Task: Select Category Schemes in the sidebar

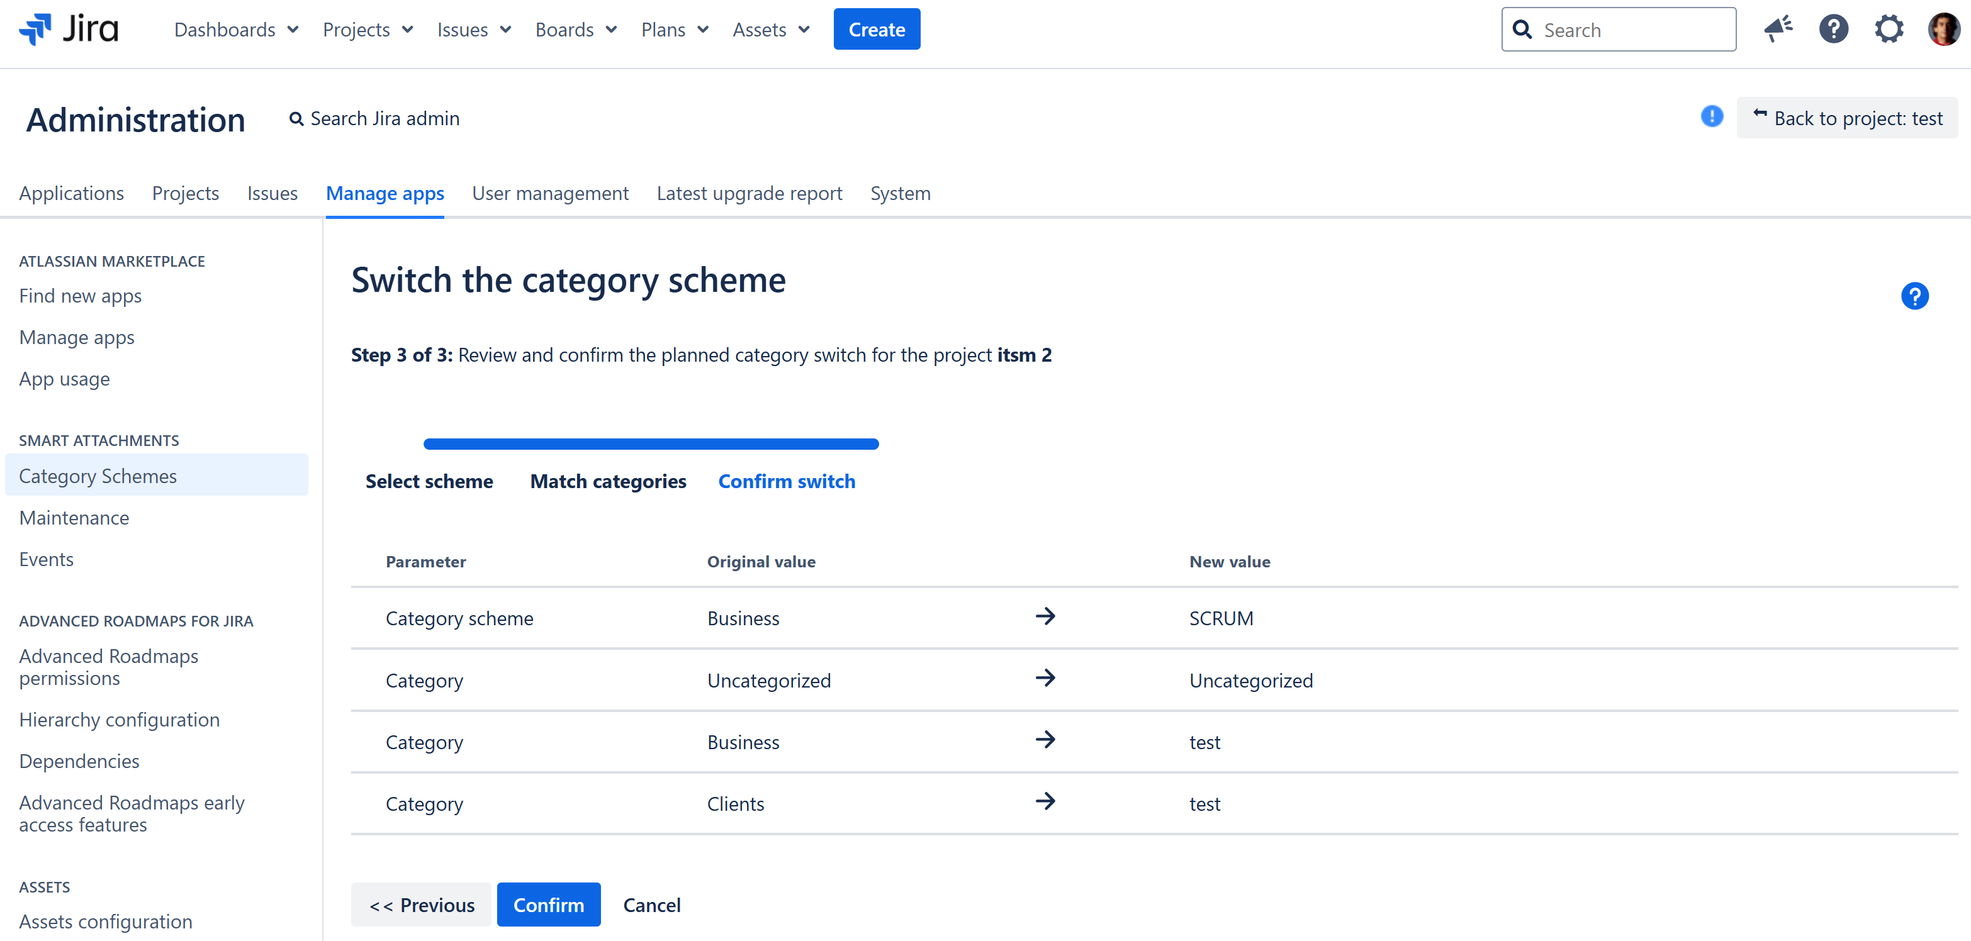Action: 156,476
